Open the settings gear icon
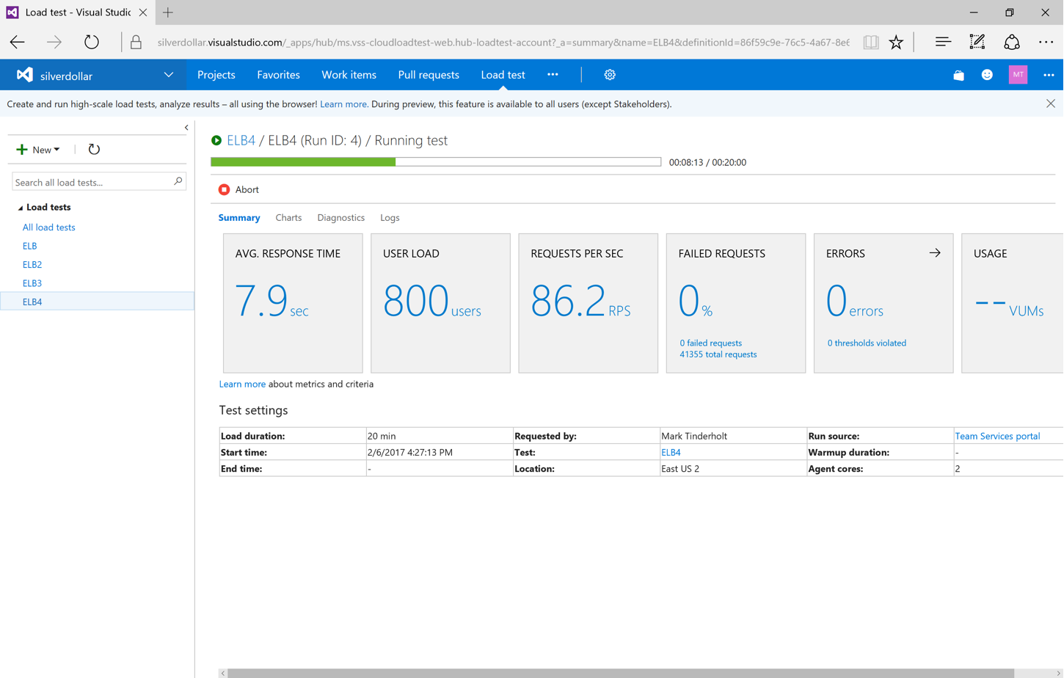 coord(610,75)
